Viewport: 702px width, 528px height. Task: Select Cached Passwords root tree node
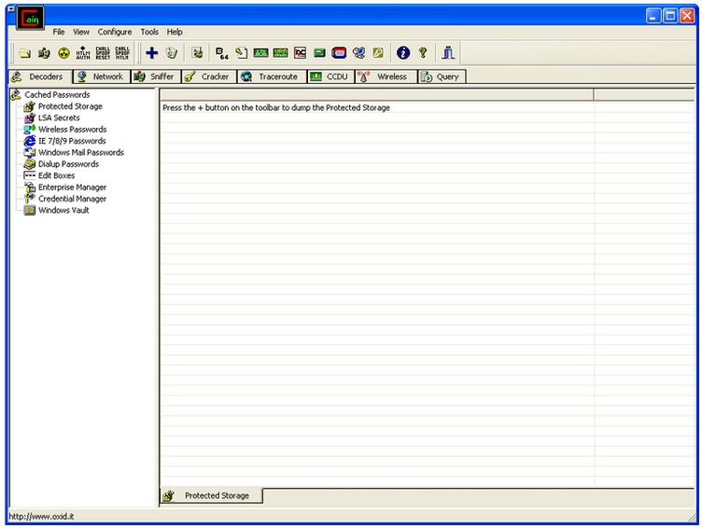57,95
